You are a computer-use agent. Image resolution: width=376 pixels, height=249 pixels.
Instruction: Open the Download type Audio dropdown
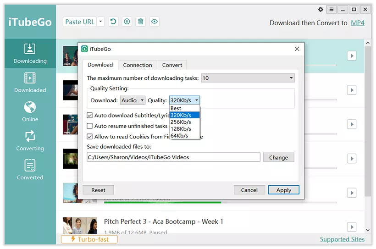[133, 100]
